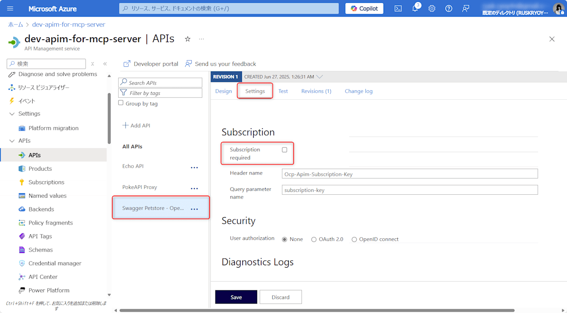This screenshot has width=567, height=313.
Task: Select All APIs heading
Action: [132, 147]
